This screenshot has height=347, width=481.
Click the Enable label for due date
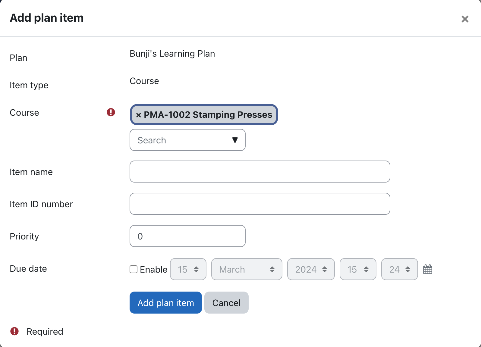pos(154,270)
